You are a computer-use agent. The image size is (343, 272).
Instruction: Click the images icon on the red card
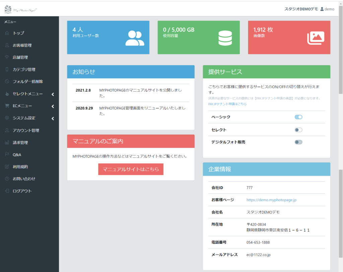(316, 38)
